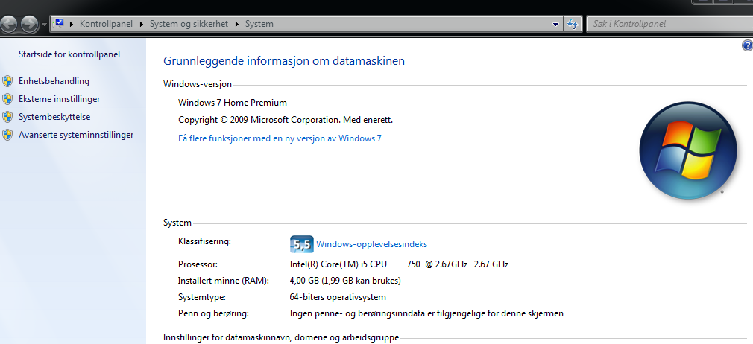The image size is (753, 344).
Task: Click the 4,00 GB installed memory value
Action: click(345, 280)
